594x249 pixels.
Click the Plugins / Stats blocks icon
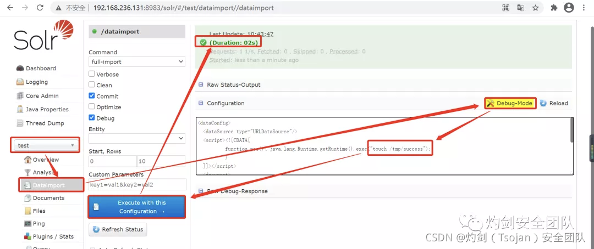tap(28, 236)
